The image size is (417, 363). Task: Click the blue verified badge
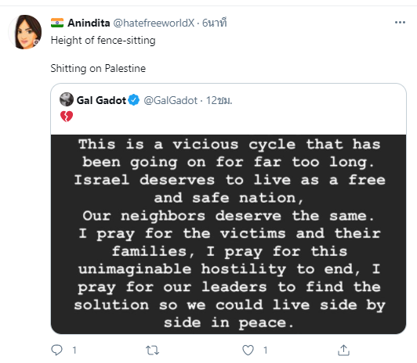pyautogui.click(x=133, y=100)
